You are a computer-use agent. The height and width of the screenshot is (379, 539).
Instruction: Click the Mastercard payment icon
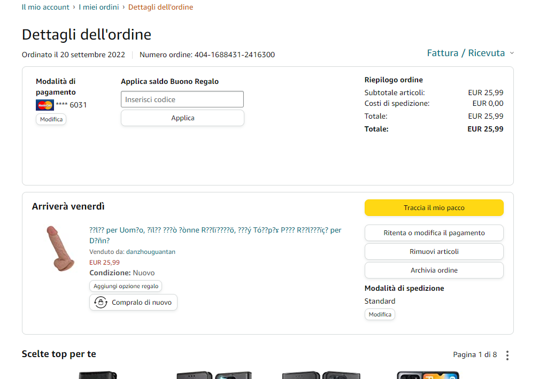click(x=45, y=105)
